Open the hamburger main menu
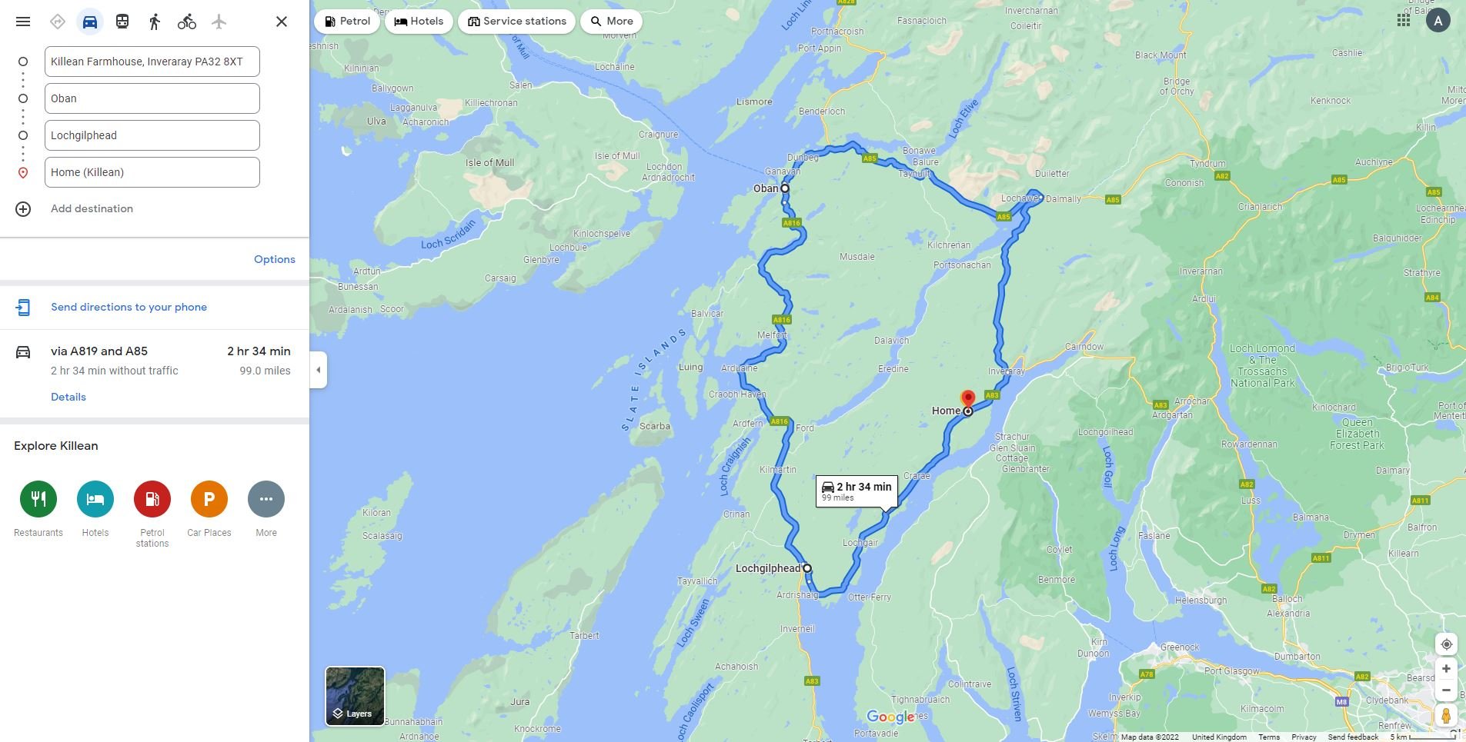 (x=23, y=22)
